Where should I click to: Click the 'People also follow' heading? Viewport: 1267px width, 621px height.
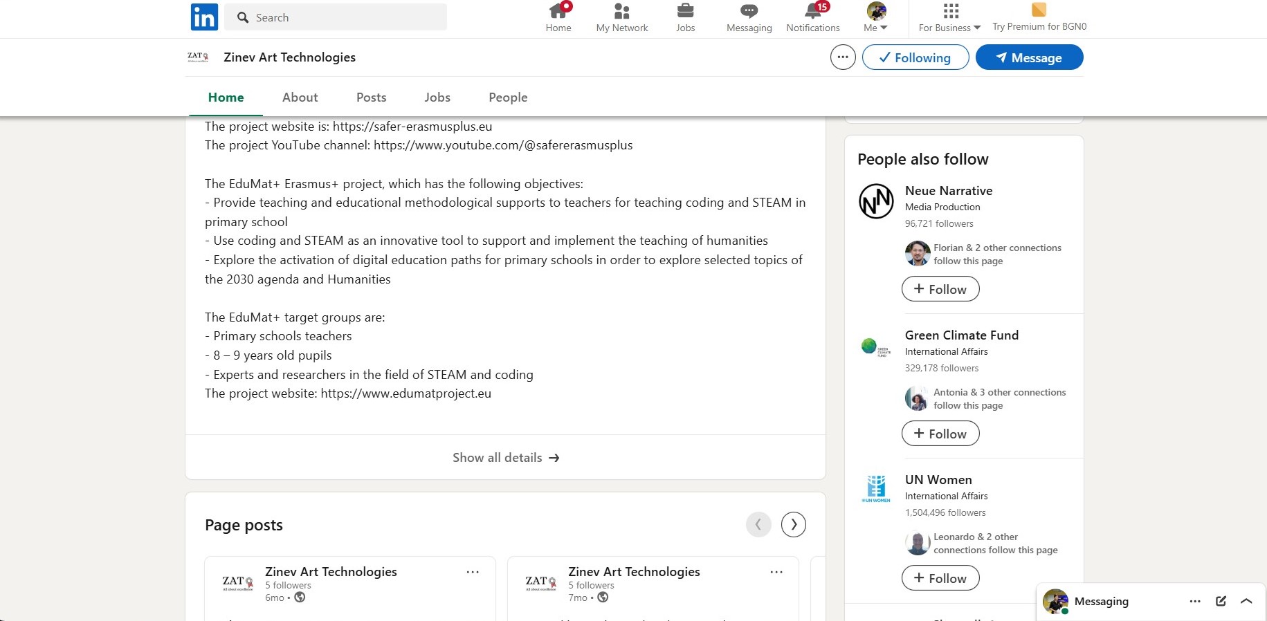click(922, 159)
